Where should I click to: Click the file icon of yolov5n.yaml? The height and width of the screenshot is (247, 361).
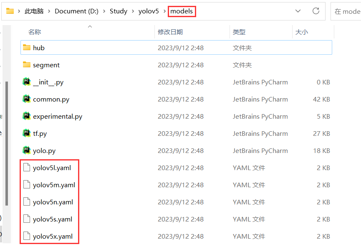click(27, 202)
